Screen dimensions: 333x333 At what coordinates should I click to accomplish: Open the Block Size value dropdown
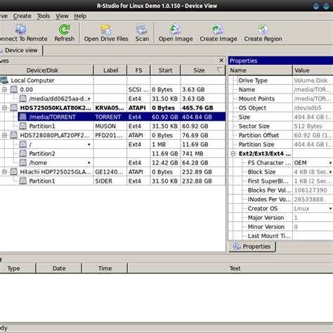coord(330,172)
